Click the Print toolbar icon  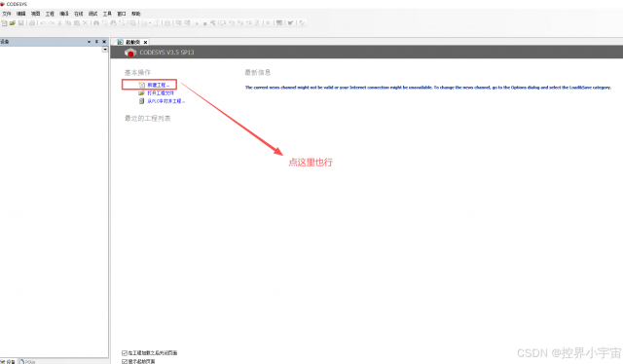(x=32, y=23)
